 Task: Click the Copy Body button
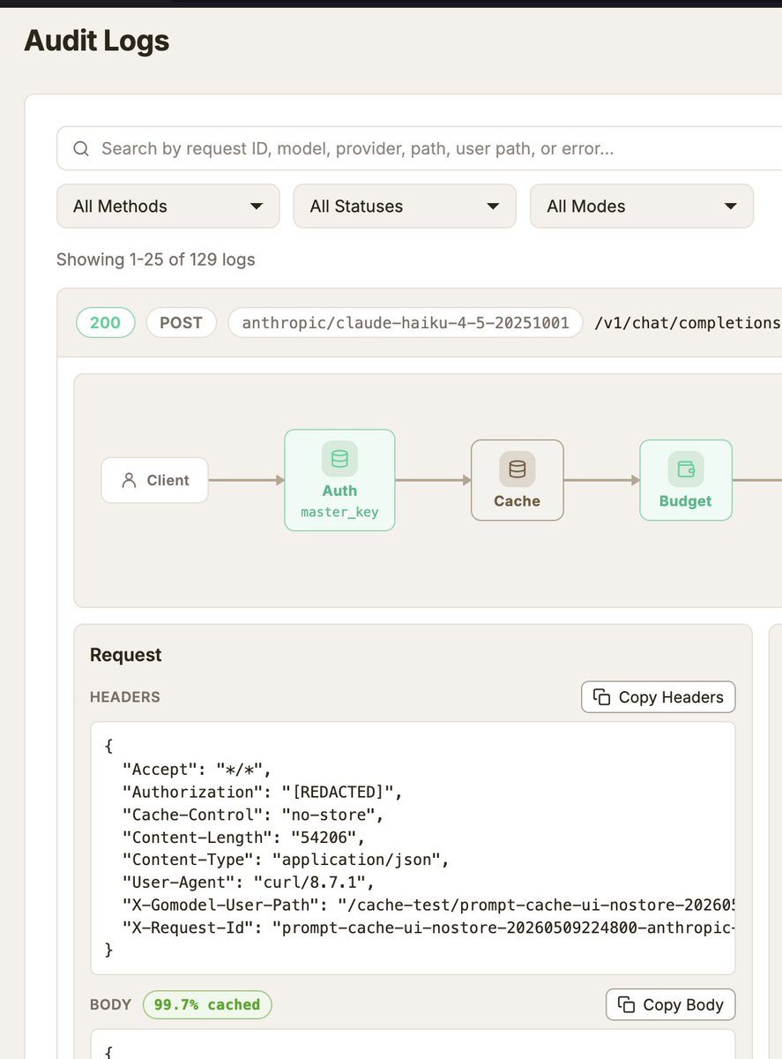671,1004
